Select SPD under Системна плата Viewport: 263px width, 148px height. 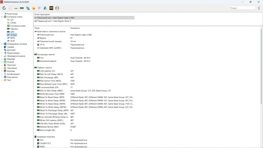[12, 32]
